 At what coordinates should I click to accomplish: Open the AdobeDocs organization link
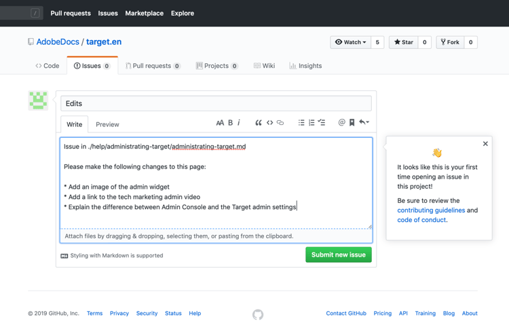58,42
